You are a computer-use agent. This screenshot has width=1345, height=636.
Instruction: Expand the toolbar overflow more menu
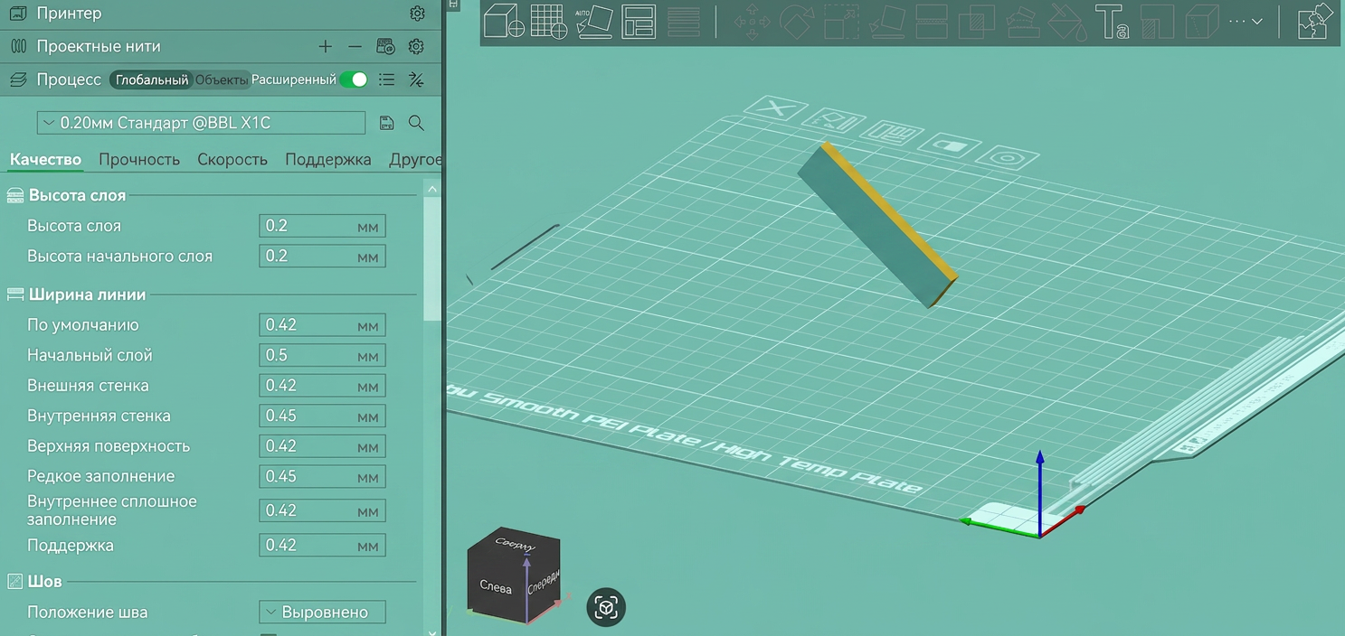[1246, 22]
